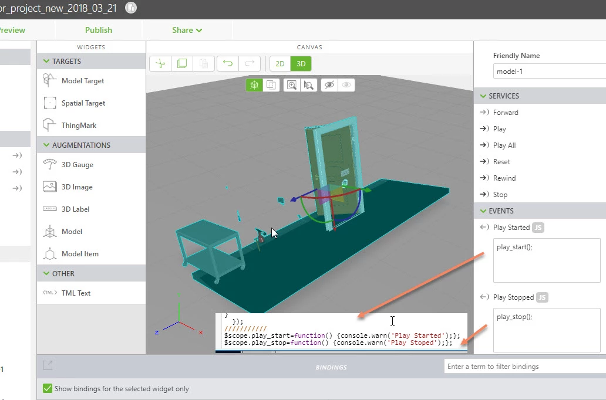
Task: Click the Preview menu item
Action: tap(12, 30)
